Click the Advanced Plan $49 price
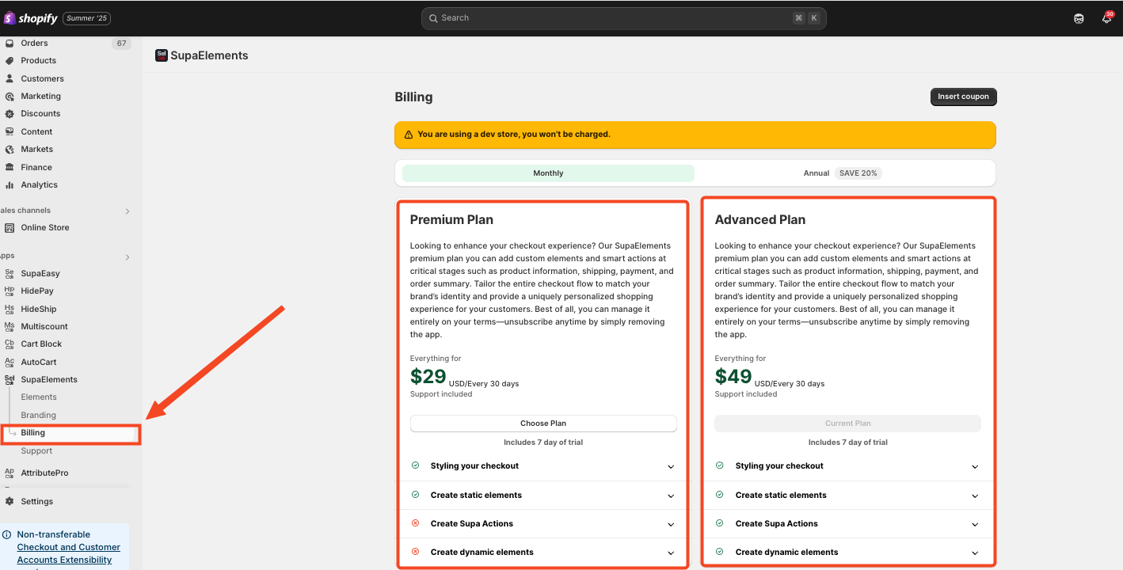This screenshot has height=570, width=1123. click(x=733, y=377)
